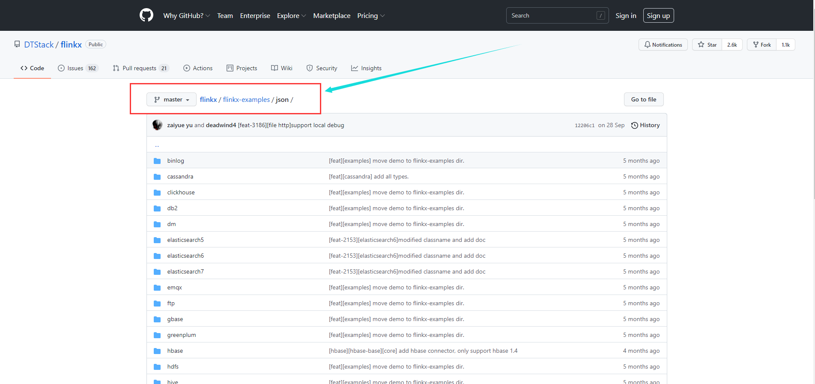
Task: Click the dm folder icon
Action: [x=157, y=224]
